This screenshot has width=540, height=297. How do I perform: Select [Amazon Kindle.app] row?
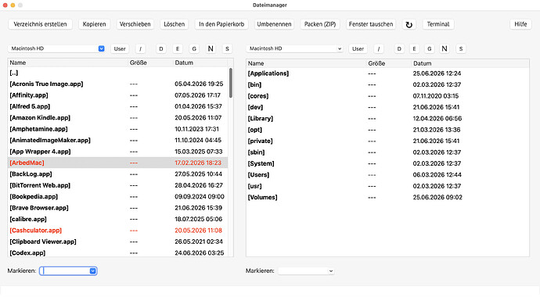(x=117, y=117)
